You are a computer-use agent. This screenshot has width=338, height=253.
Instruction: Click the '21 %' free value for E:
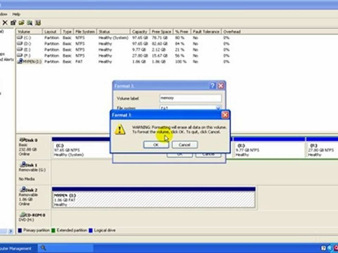[180, 50]
